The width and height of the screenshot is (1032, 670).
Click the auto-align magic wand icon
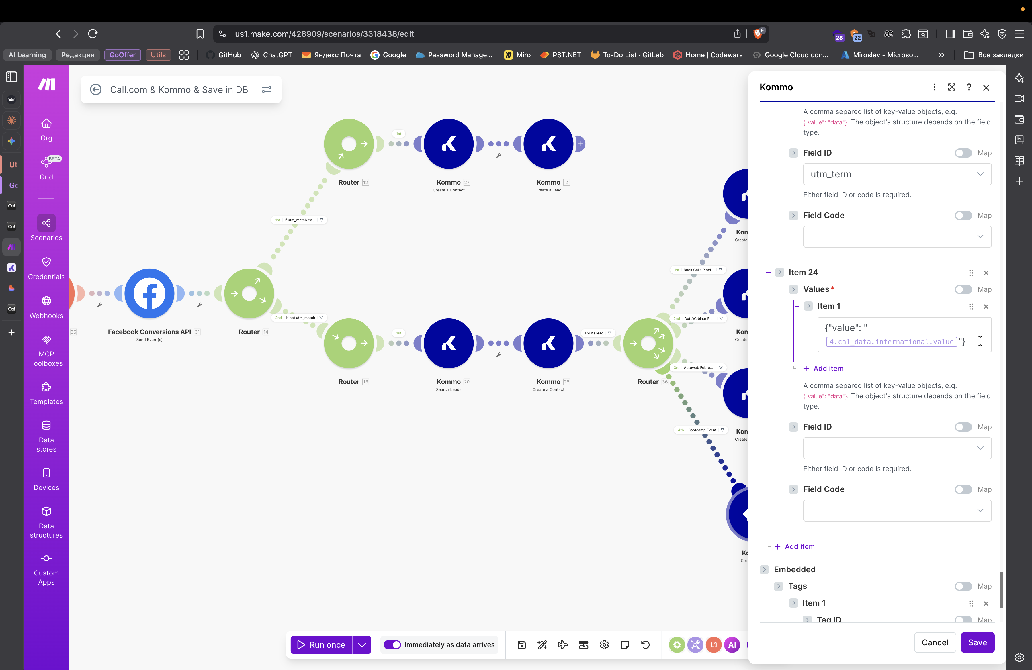coord(542,644)
